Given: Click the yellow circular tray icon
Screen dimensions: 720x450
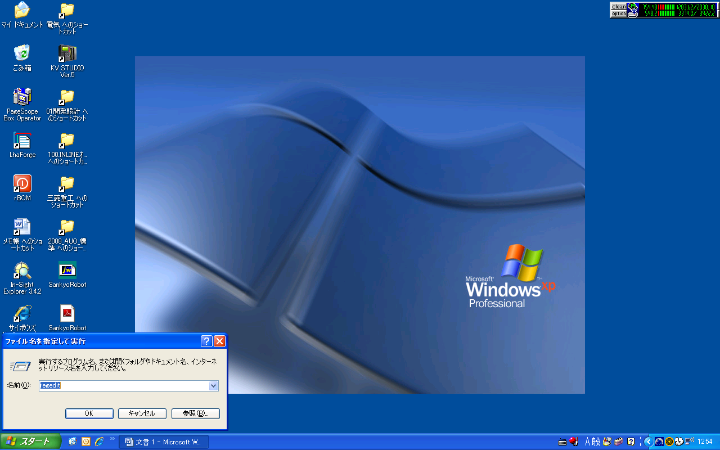Looking at the screenshot, I should [x=669, y=442].
